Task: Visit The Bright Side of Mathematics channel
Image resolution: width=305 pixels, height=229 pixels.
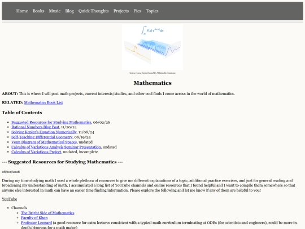Action: pos(47,213)
